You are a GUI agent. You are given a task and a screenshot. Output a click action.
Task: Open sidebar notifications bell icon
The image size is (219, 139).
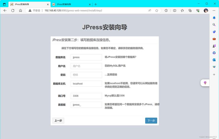(214, 18)
